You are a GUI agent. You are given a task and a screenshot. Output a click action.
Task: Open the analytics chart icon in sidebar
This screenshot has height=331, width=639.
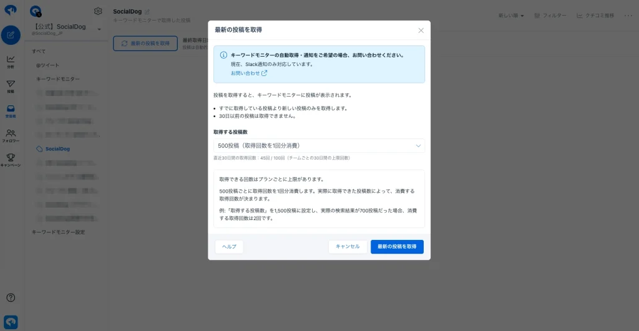11,62
